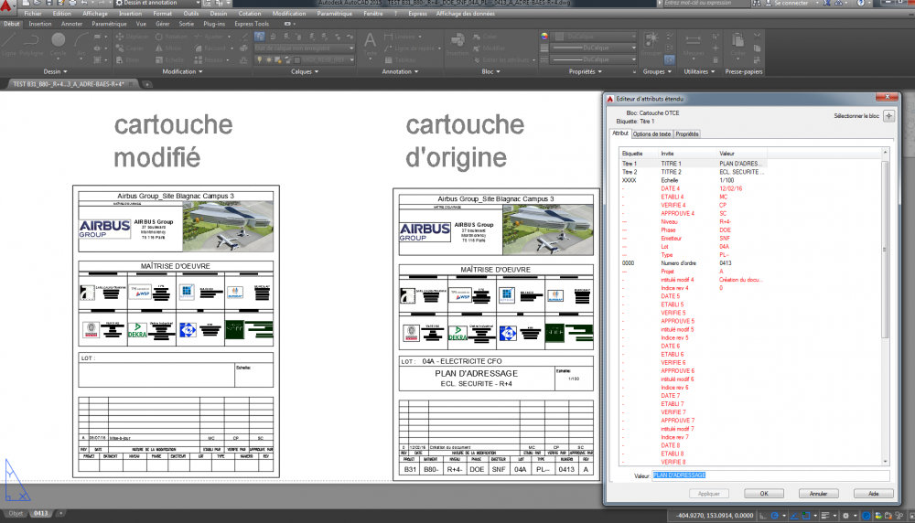Click the Rotation tool
915x523 pixels.
click(x=172, y=37)
